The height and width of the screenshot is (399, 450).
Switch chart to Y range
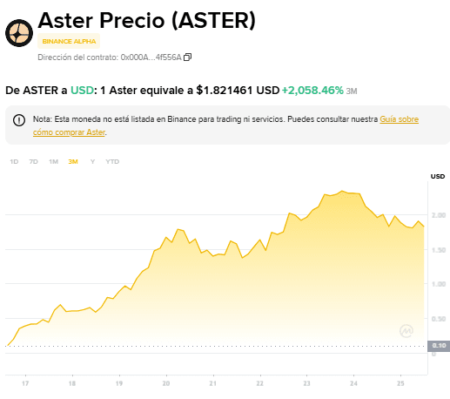[92, 161]
